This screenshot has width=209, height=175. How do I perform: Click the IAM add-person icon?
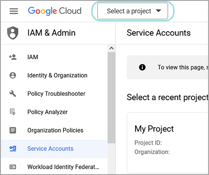[13, 57]
